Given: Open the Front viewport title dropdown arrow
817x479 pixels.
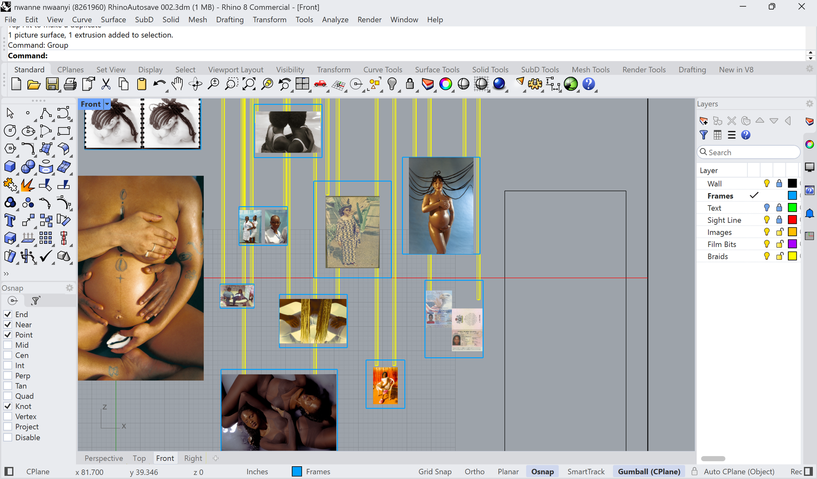Looking at the screenshot, I should (x=107, y=104).
